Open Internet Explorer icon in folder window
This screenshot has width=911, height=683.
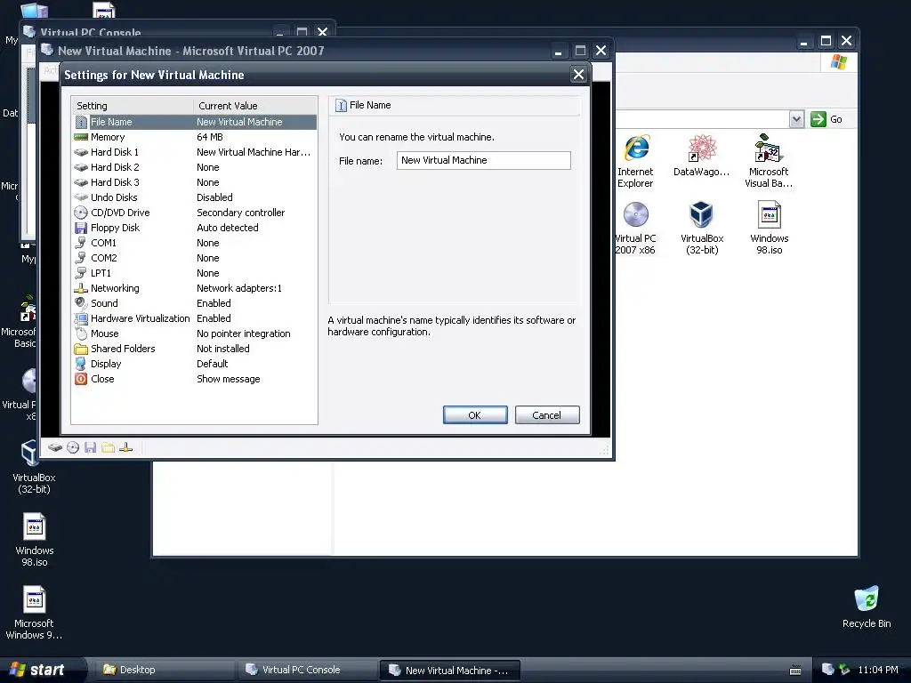[635, 161]
